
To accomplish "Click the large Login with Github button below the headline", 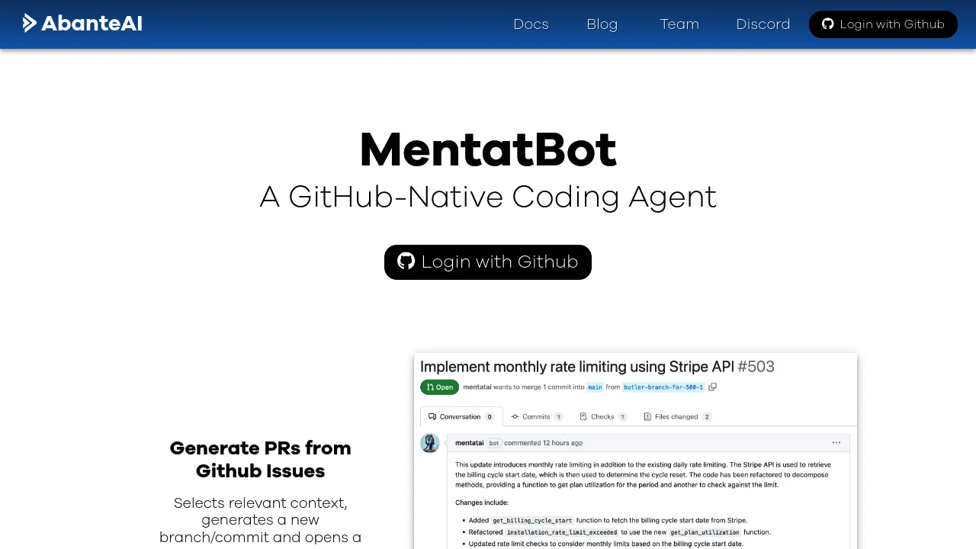I will (x=488, y=262).
